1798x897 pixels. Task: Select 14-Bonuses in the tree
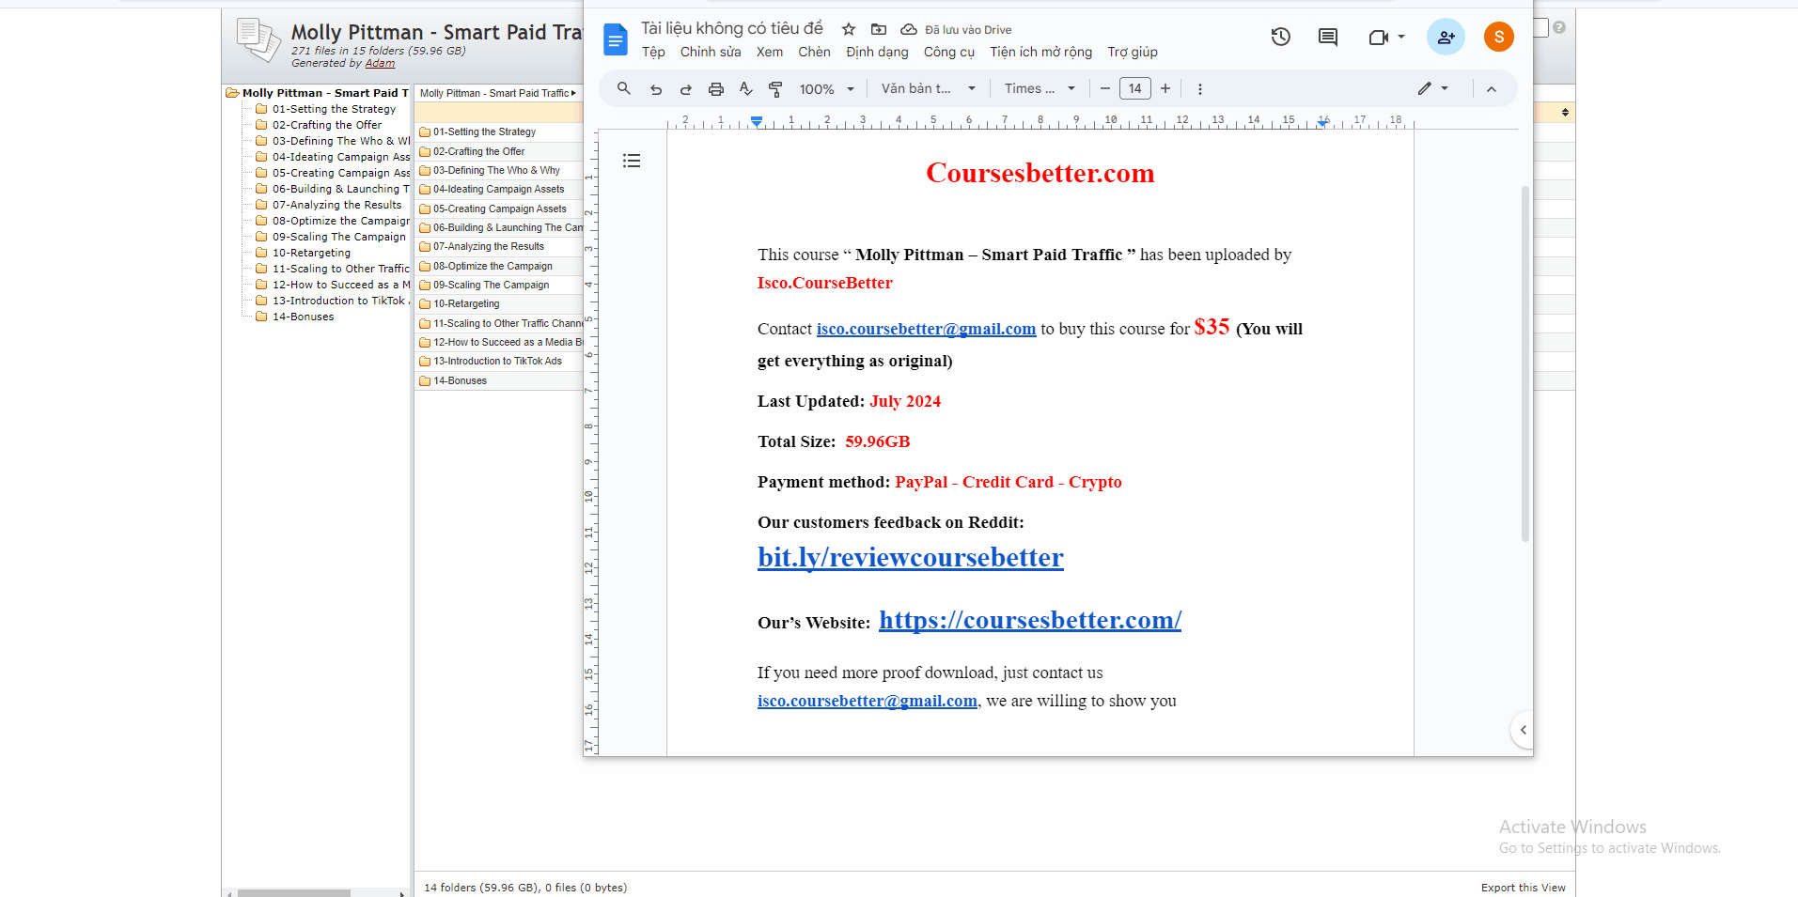coord(303,317)
